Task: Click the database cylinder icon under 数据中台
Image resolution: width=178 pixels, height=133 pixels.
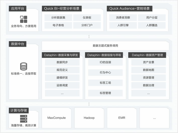Action: 24,66
